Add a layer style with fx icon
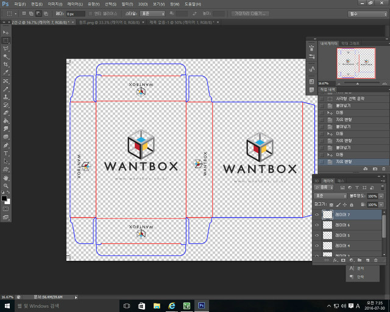 335,260
